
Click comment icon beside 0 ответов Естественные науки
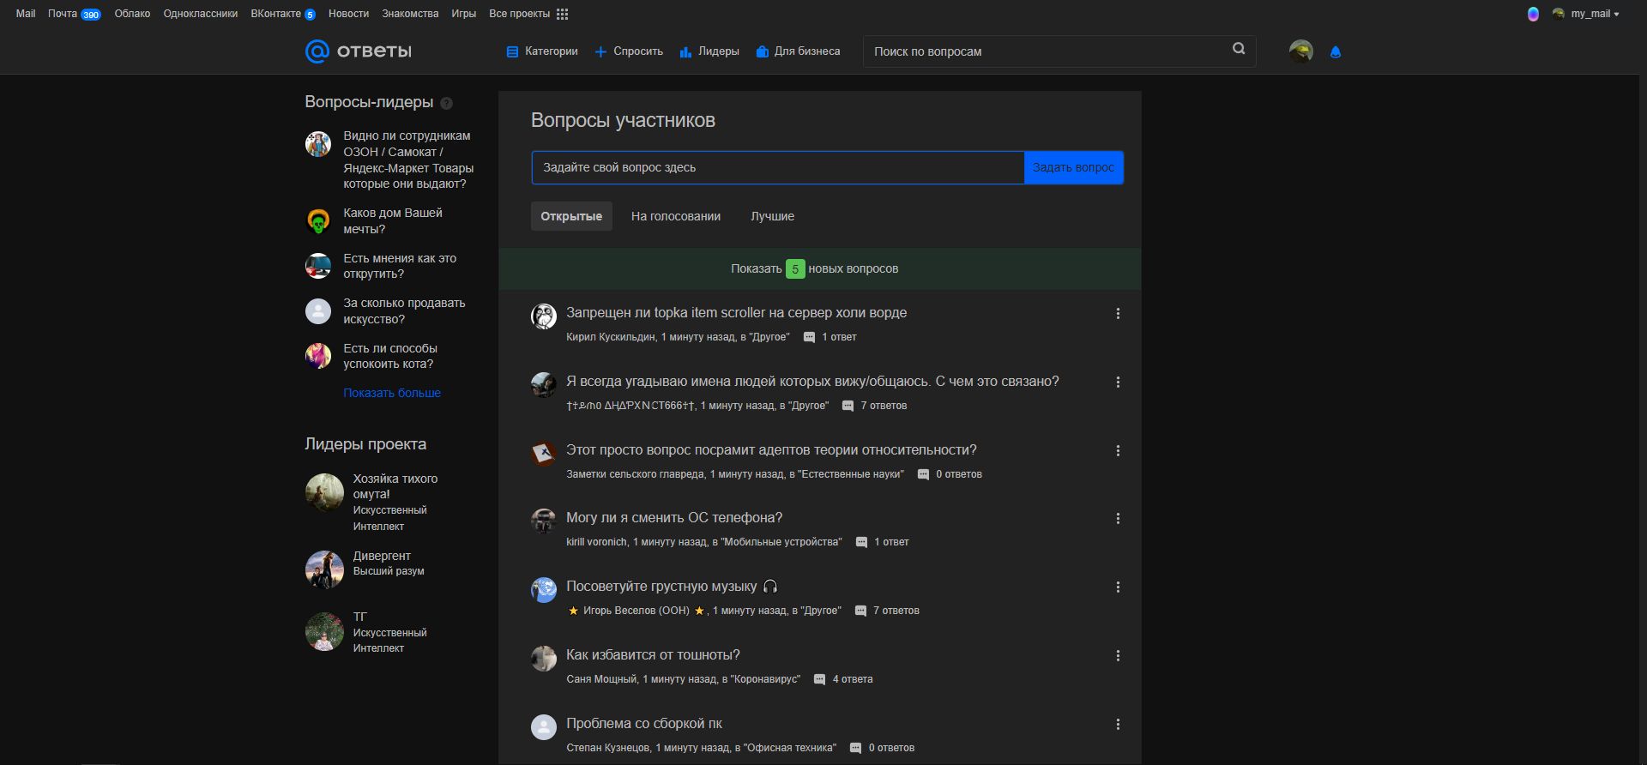tap(923, 475)
